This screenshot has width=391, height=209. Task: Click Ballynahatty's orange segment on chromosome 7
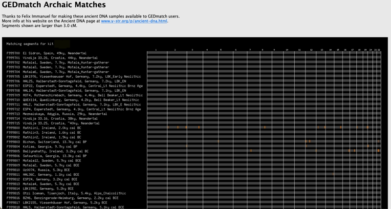(251, 151)
